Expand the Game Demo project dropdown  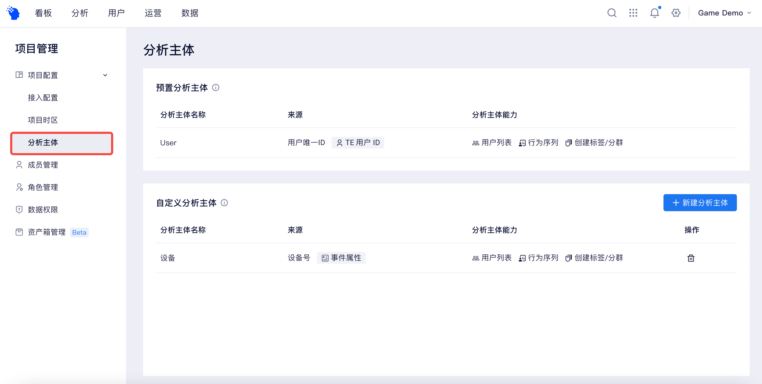724,13
